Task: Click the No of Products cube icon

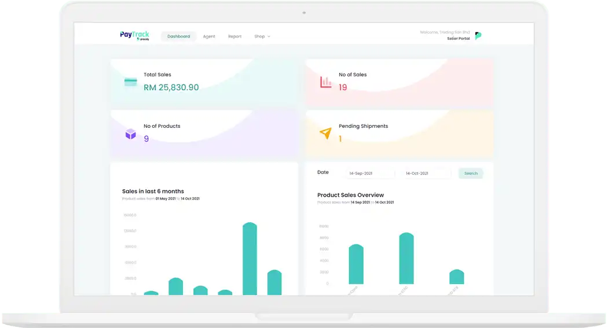Action: [x=131, y=134]
